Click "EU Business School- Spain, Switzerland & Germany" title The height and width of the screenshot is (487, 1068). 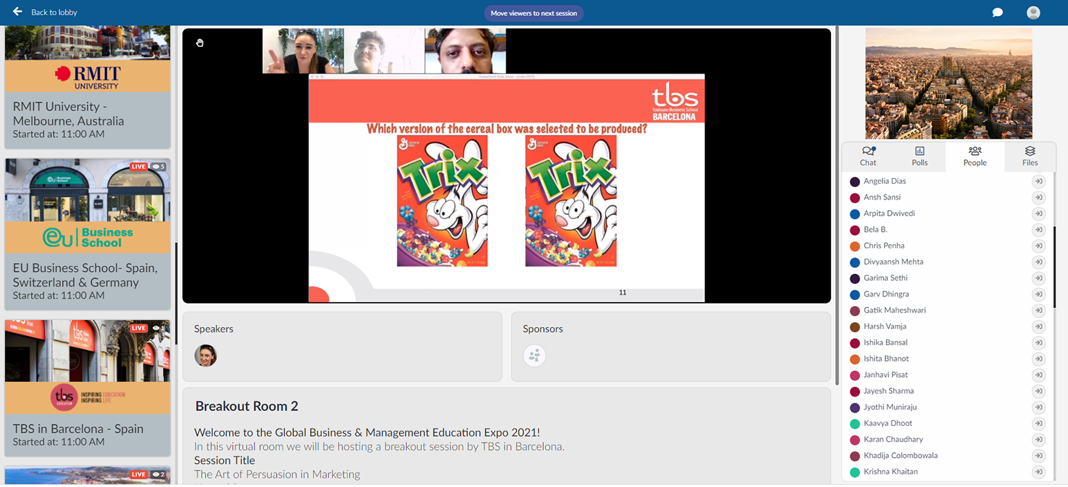86,275
